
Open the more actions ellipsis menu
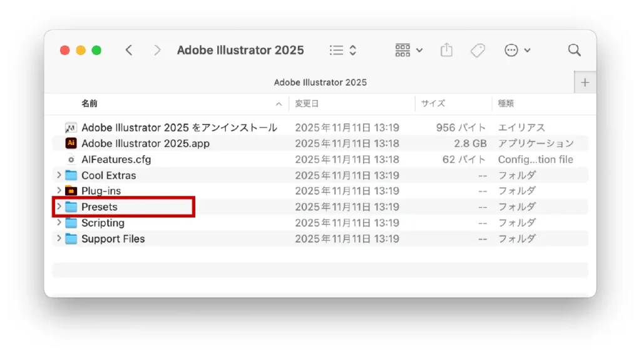(518, 51)
